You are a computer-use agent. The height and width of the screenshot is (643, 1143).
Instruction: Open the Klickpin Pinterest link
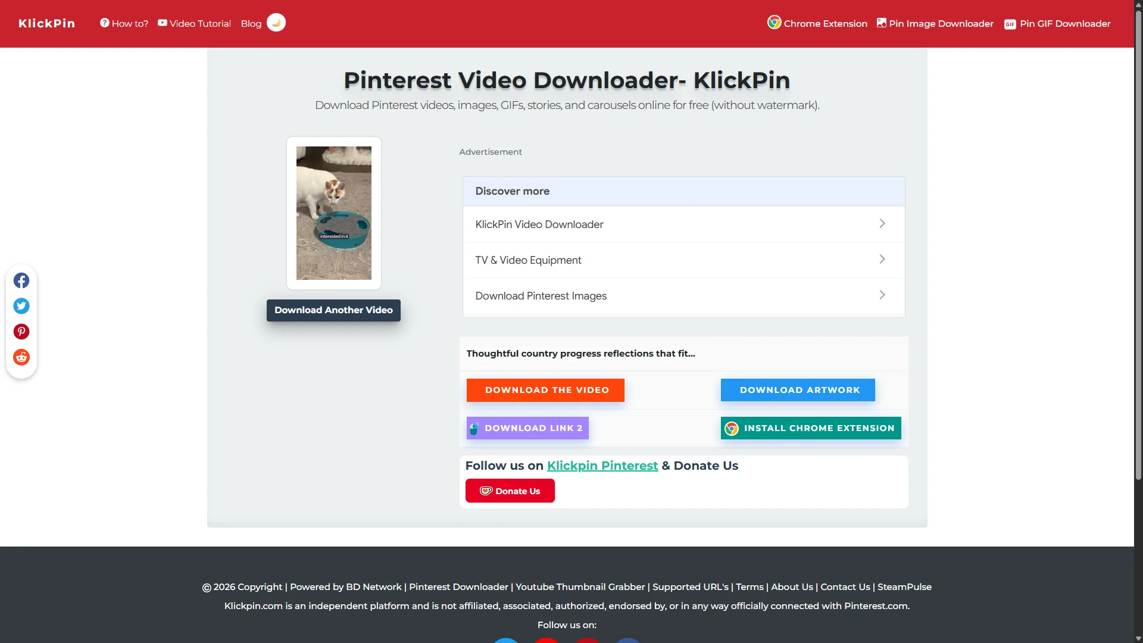pyautogui.click(x=602, y=466)
